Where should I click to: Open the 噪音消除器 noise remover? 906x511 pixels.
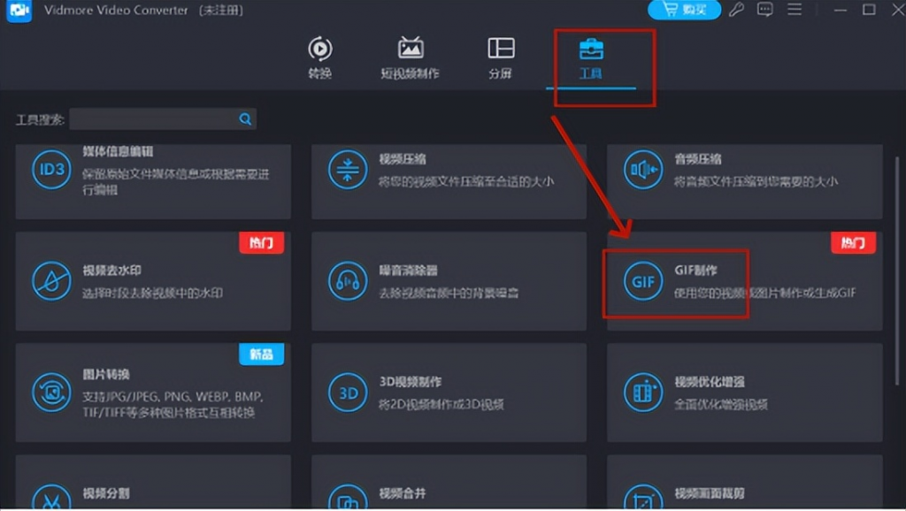point(447,281)
